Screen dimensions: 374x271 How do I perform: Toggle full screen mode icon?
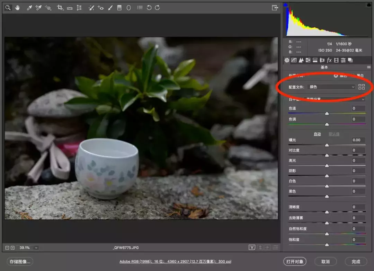(275, 8)
